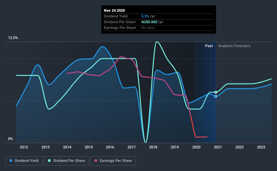
Task: Click the 'No data' earnings value
Action: coord(148,28)
